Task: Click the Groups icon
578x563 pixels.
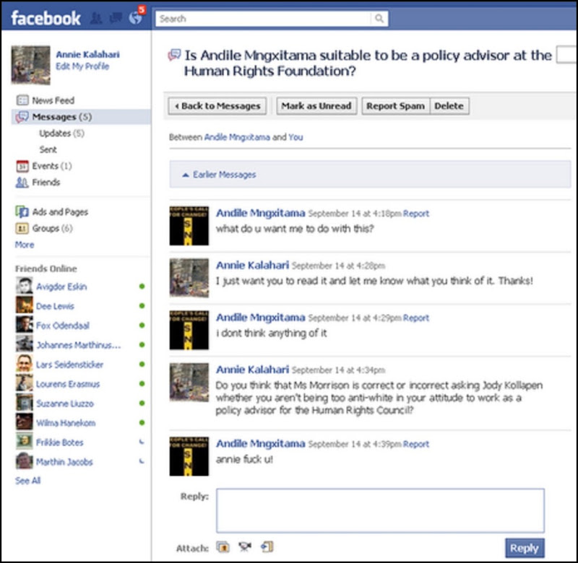Action: (22, 228)
